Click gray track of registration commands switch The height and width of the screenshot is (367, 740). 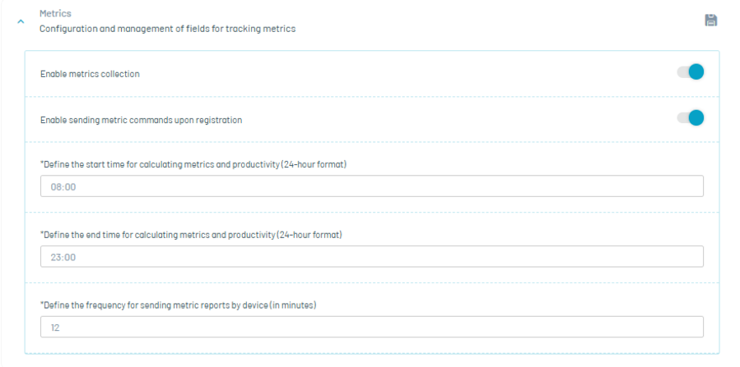click(682, 117)
